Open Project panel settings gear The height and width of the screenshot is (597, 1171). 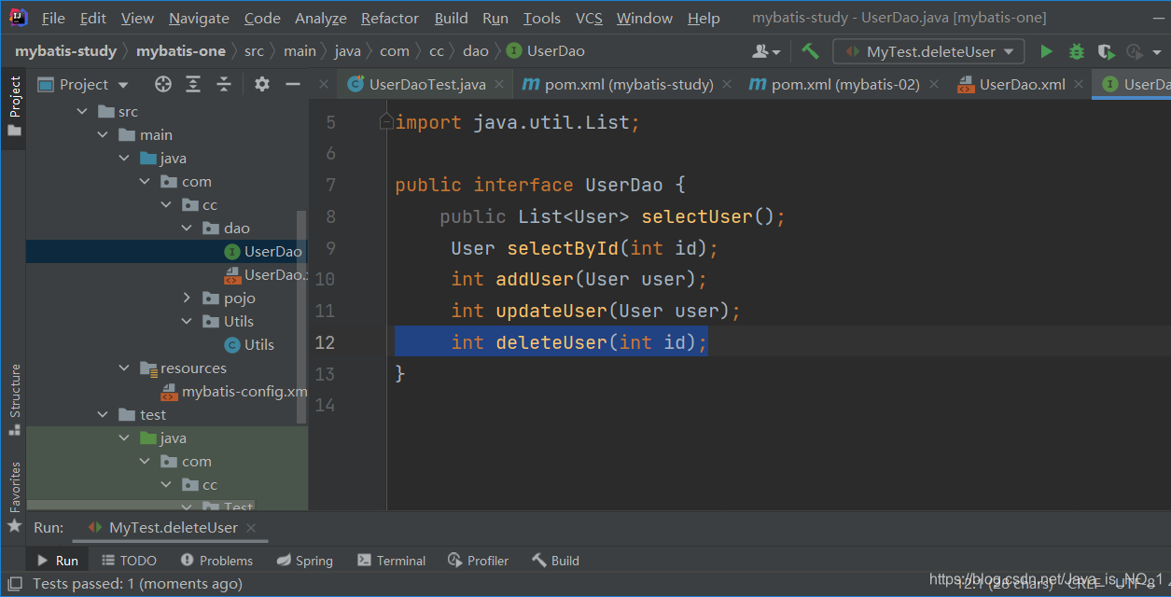(x=262, y=84)
